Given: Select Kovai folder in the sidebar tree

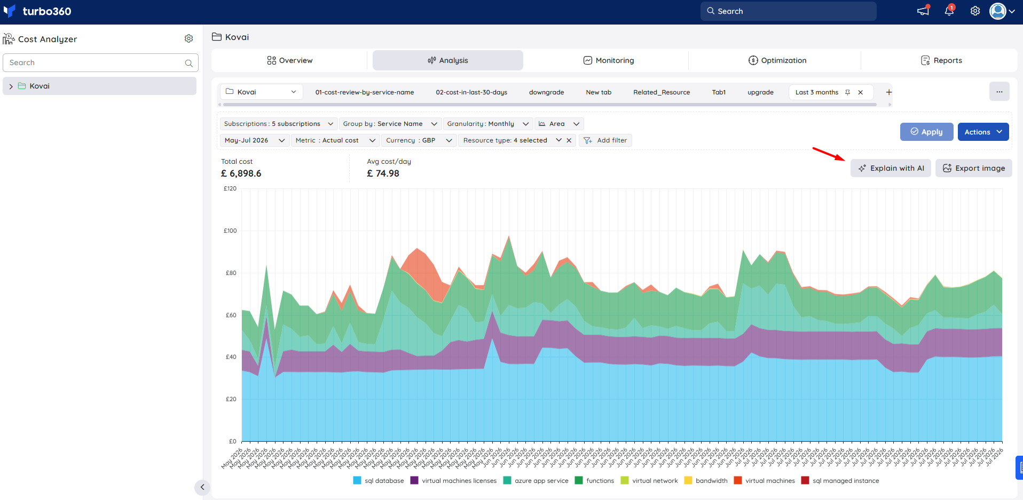Looking at the screenshot, I should point(99,86).
